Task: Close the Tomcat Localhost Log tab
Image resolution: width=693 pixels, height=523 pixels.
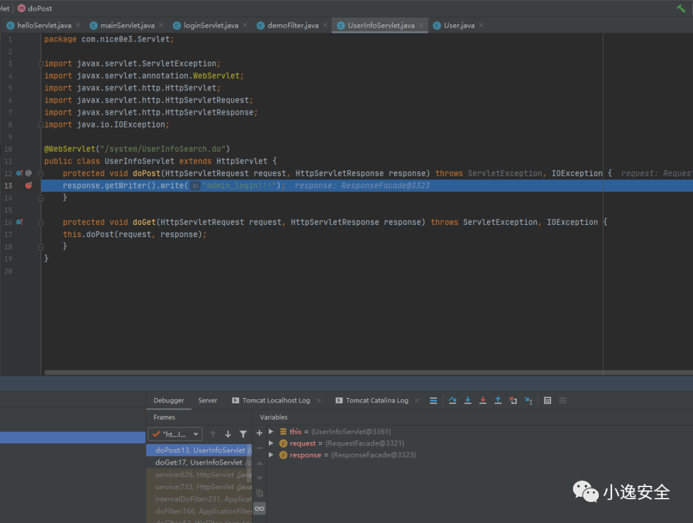Action: [319, 401]
